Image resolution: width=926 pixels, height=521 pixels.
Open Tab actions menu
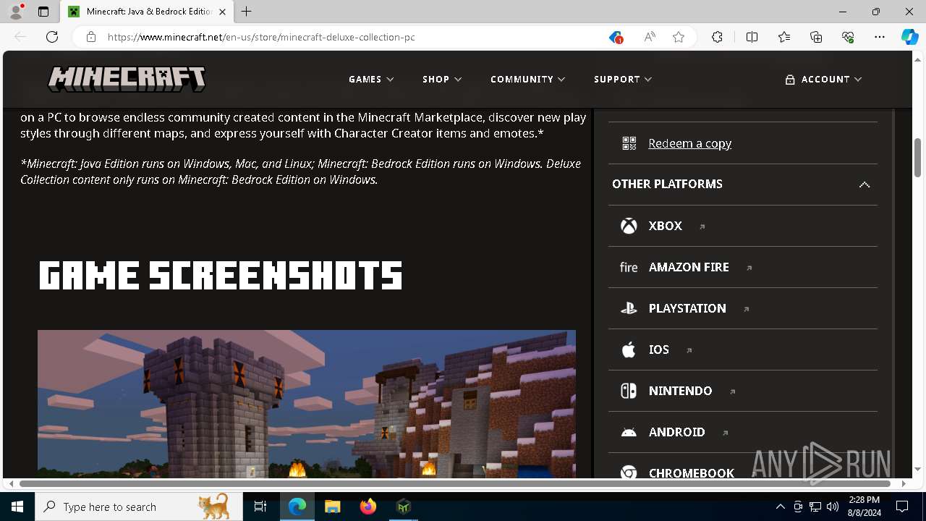click(43, 12)
